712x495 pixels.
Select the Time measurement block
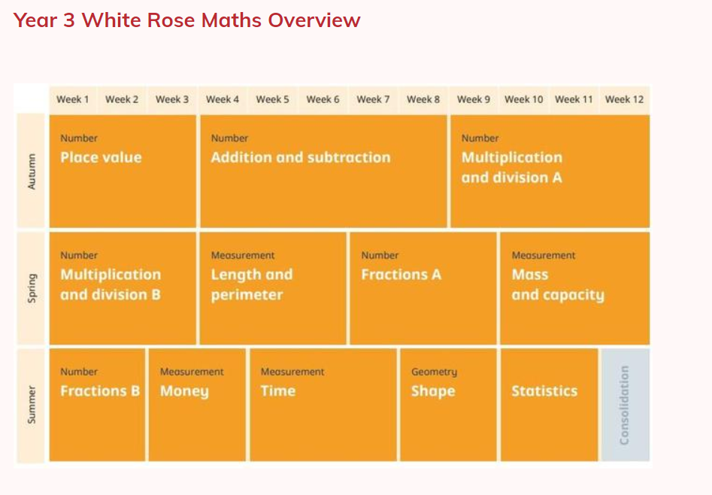pos(323,404)
